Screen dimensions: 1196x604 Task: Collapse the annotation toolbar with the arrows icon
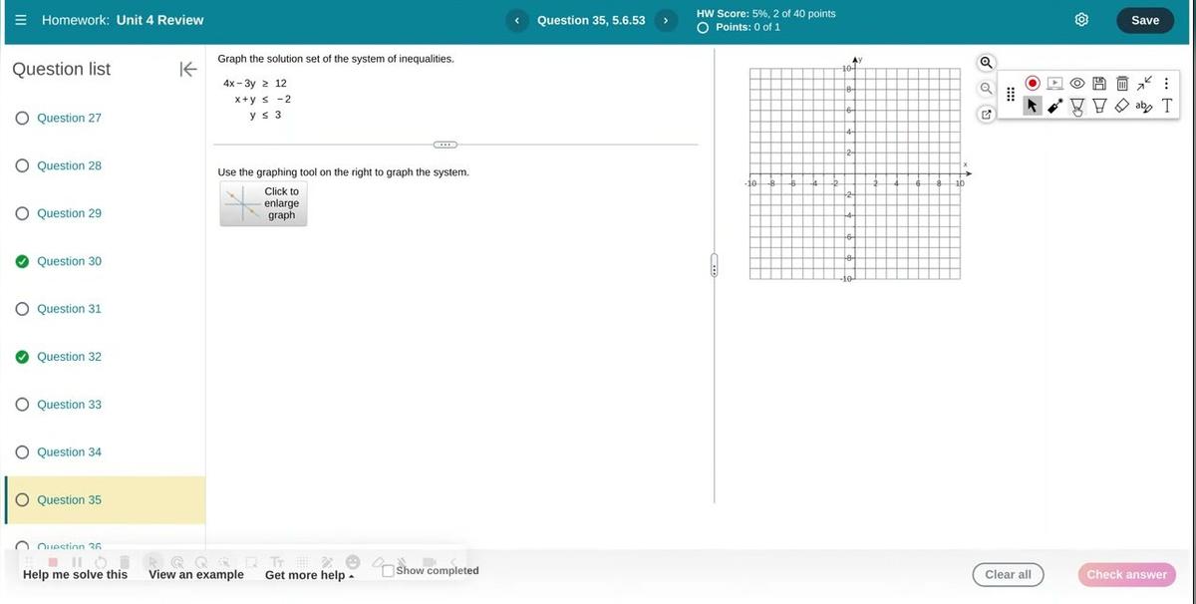pos(1145,83)
